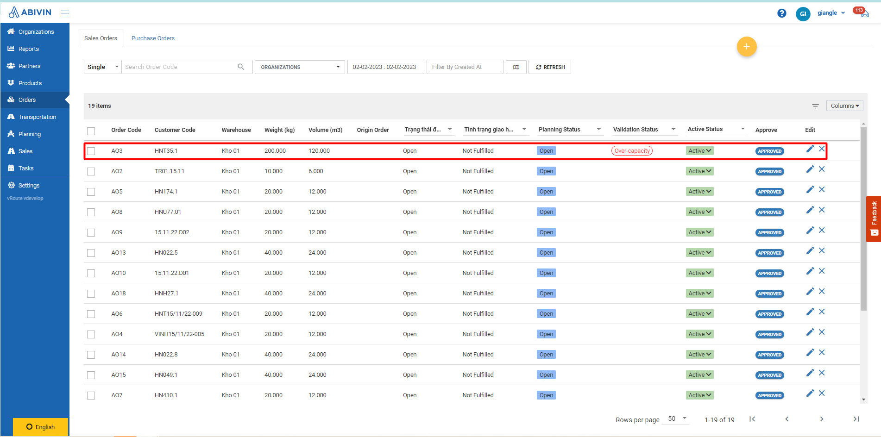Screen dimensions: 881x437
Task: Edit order AO2 with pencil icon
Action: coord(810,169)
